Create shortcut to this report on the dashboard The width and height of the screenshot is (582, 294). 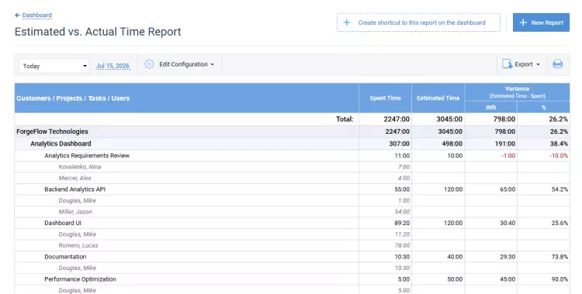(x=418, y=22)
